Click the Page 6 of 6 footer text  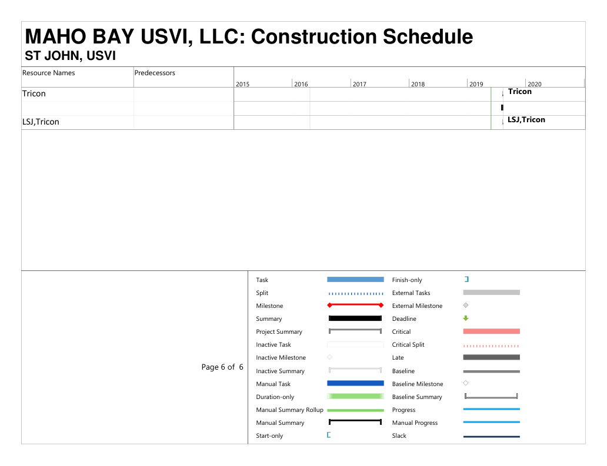pyautogui.click(x=222, y=367)
